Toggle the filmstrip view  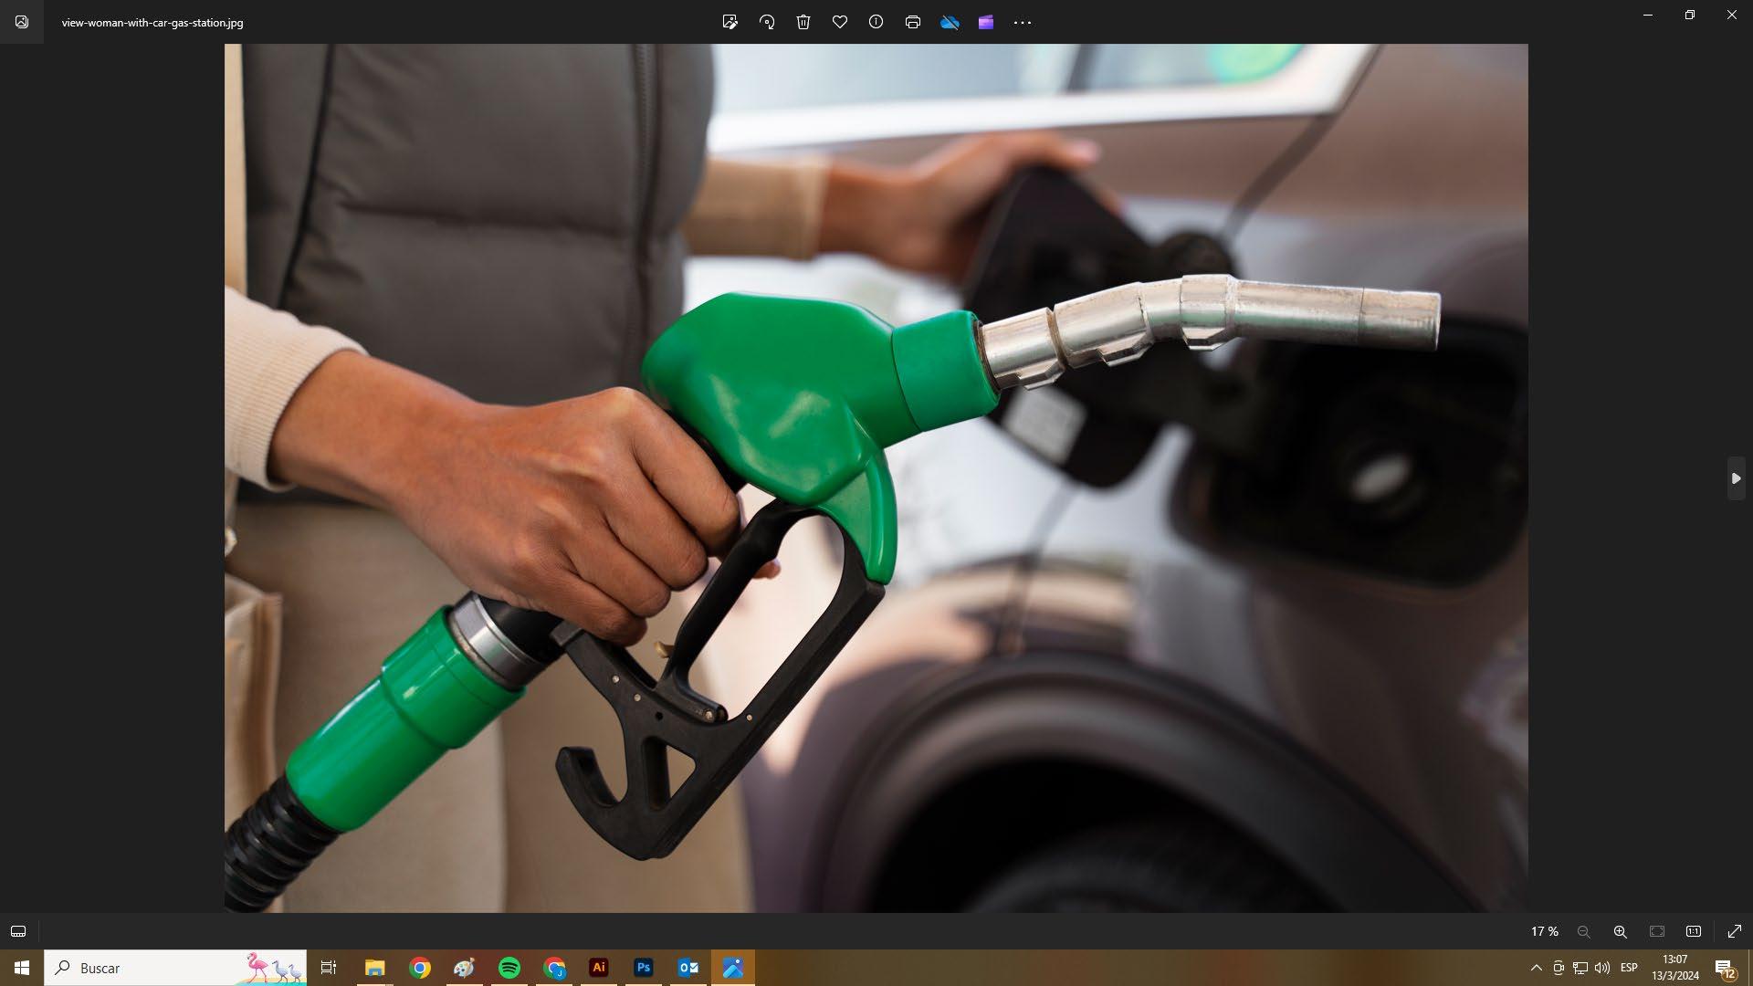pos(18,931)
